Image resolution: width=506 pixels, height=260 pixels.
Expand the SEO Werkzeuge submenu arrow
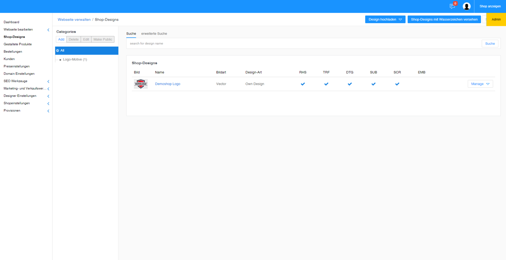tap(48, 81)
